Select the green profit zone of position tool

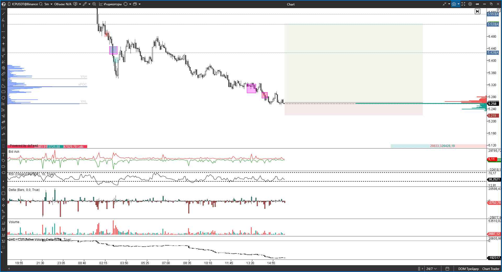pos(353,63)
